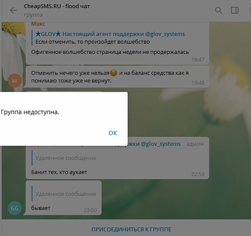This screenshot has height=236, width=251.
Task: Click the deleted message quote above бывает
Action: (x=65, y=194)
